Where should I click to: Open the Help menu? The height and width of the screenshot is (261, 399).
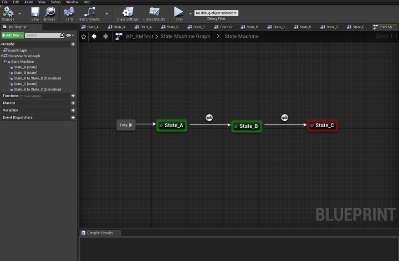tap(87, 2)
